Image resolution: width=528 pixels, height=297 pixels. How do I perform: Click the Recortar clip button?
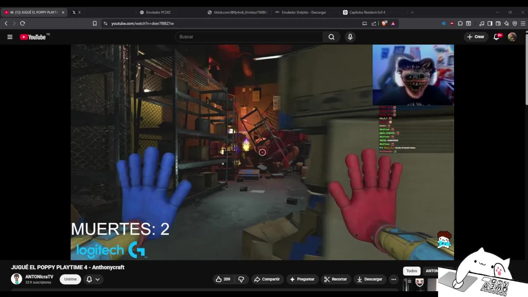click(335, 279)
